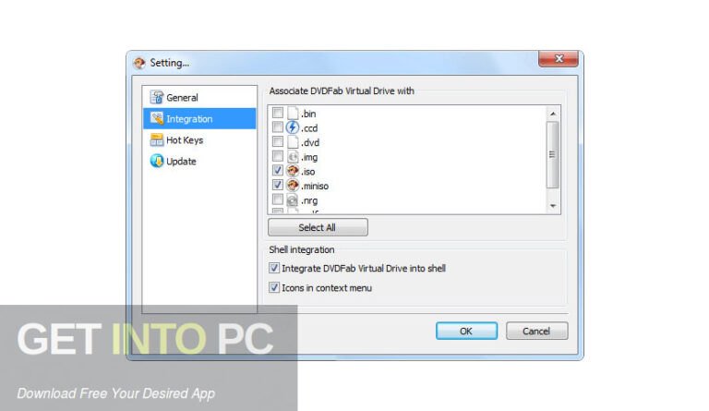
Task: Click the Integration icon in sidebar
Action: pos(156,118)
